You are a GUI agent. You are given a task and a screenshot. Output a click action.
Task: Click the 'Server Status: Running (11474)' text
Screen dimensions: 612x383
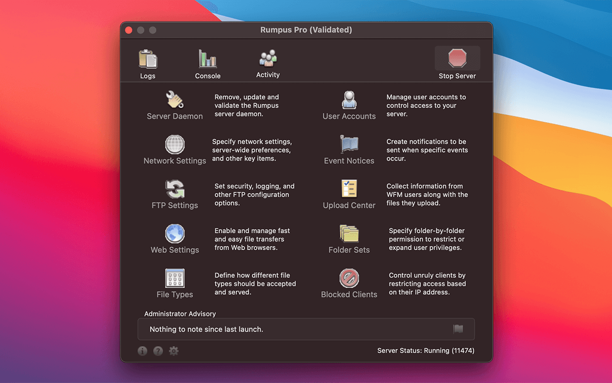point(426,351)
